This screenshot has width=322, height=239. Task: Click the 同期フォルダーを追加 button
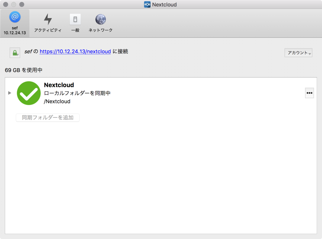pyautogui.click(x=48, y=118)
